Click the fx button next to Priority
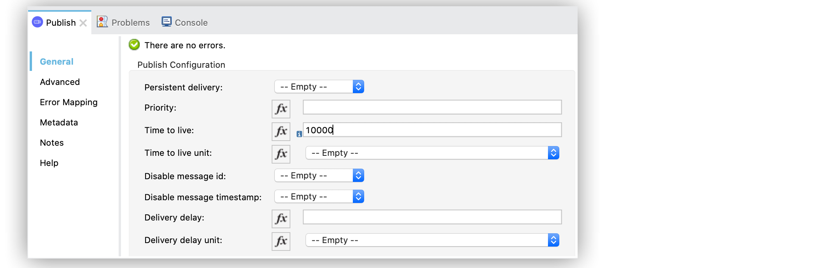The height and width of the screenshot is (268, 836). point(281,109)
